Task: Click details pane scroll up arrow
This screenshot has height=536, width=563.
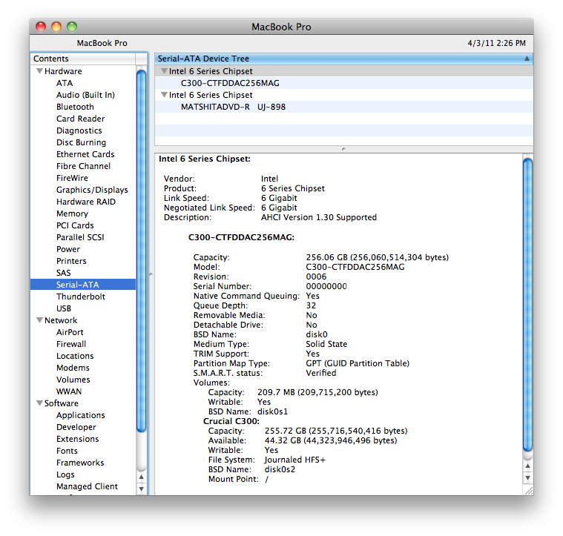Action: click(527, 466)
